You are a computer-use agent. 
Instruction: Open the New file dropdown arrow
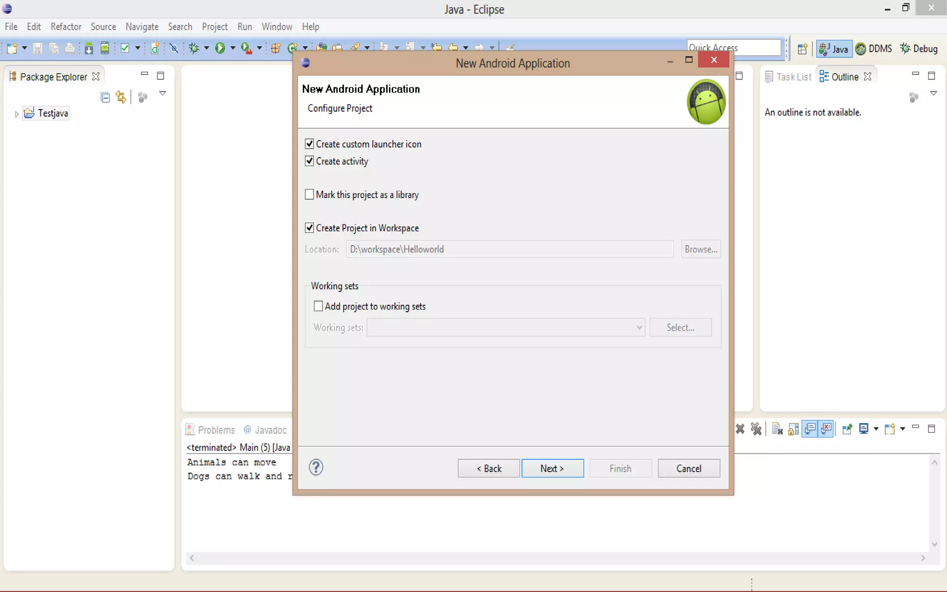point(25,48)
